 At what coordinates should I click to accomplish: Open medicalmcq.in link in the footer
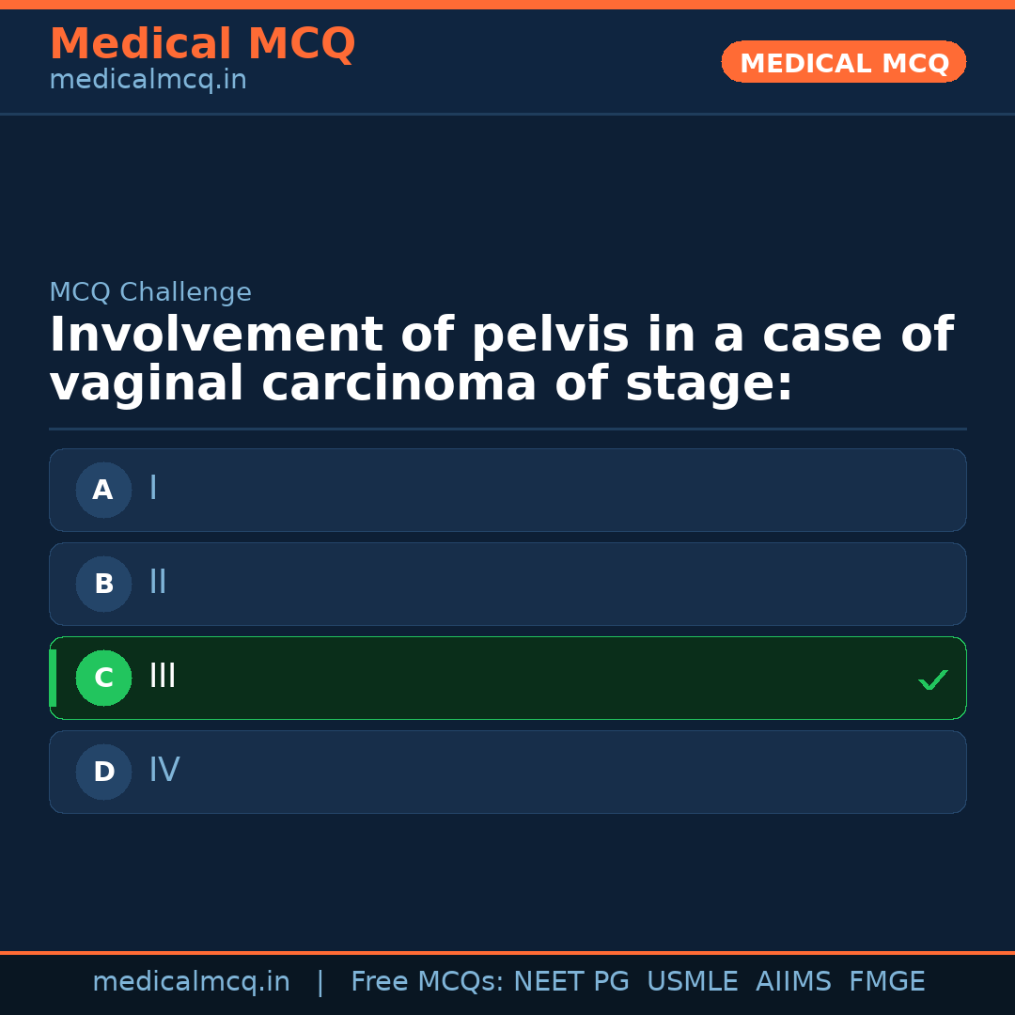click(191, 982)
